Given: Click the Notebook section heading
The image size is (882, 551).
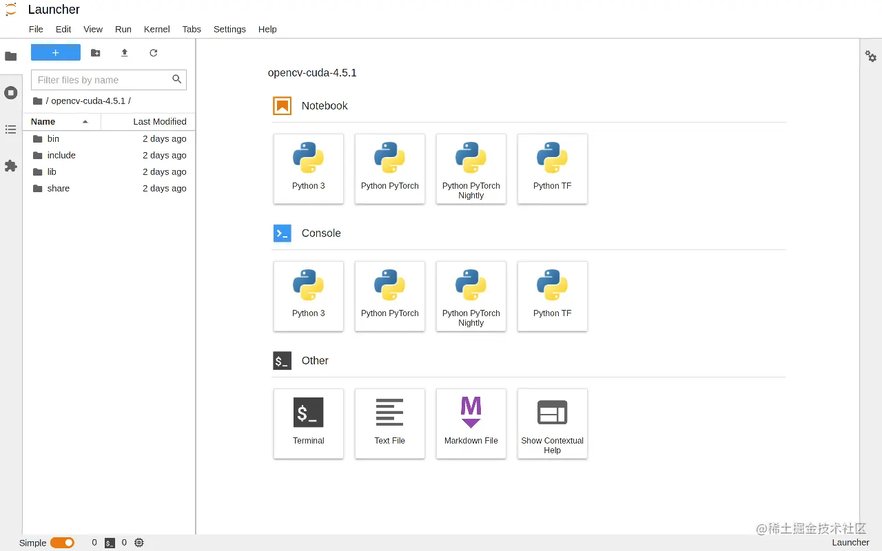Looking at the screenshot, I should tap(325, 105).
